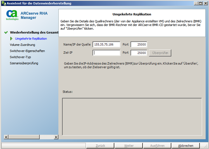209x149 pixels.
Task: Click the Umgekehrte Replikation heading
Action: coord(132,14)
